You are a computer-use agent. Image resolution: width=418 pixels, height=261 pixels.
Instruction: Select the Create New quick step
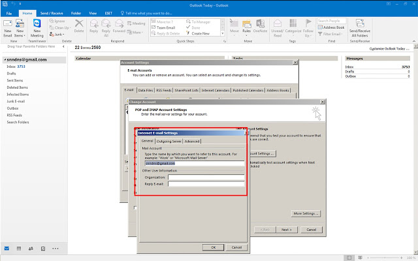pos(198,33)
